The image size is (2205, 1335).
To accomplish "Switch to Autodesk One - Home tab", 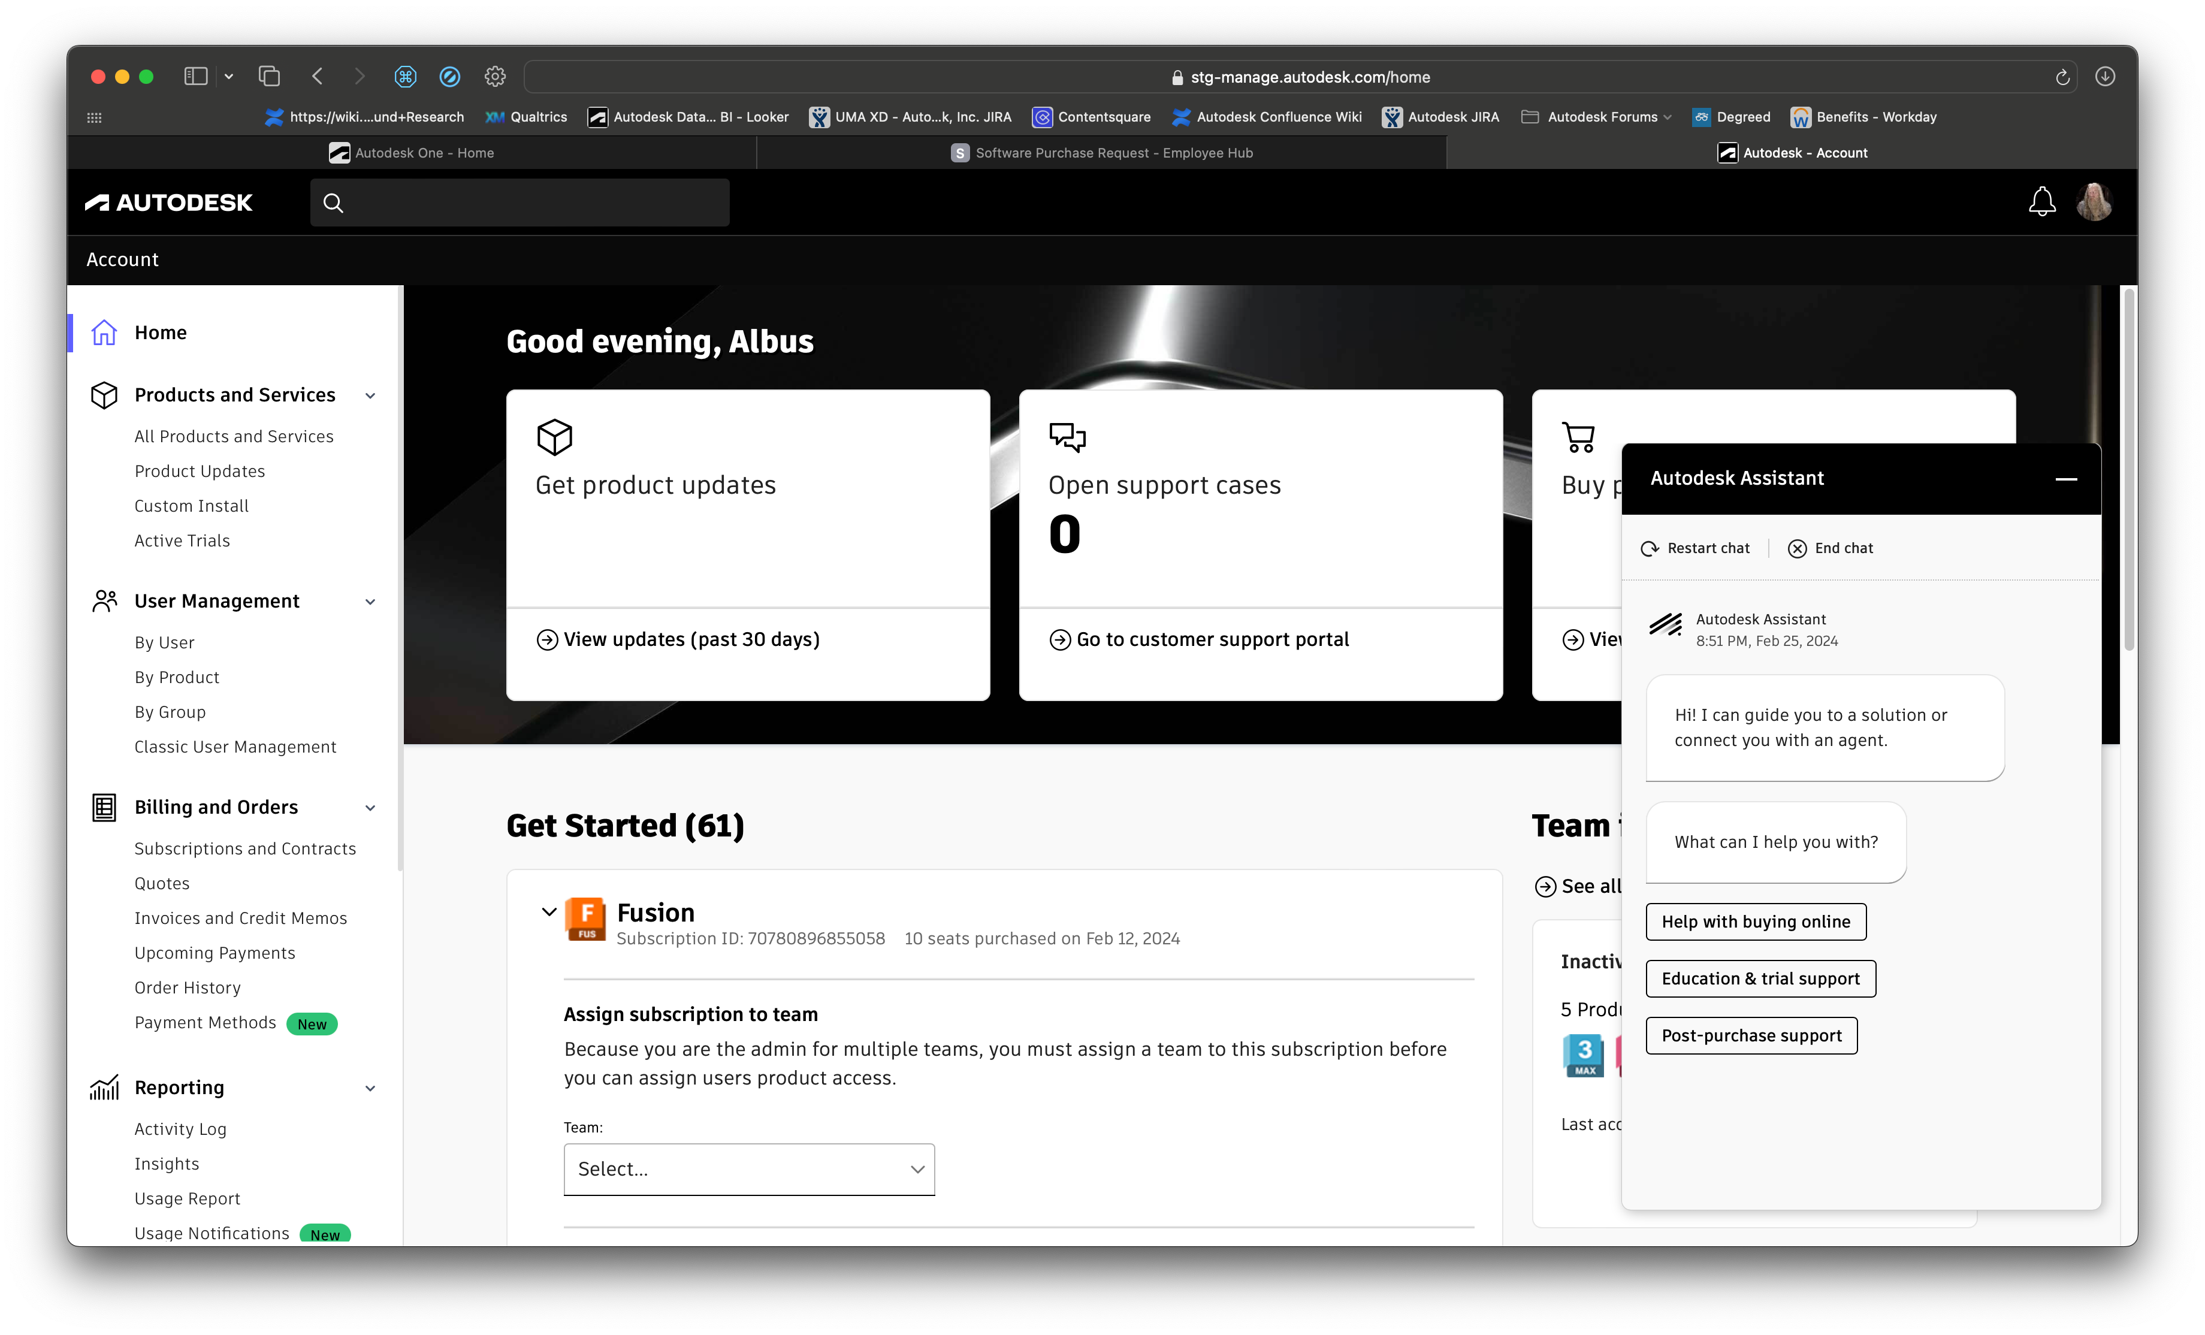I will pyautogui.click(x=412, y=153).
